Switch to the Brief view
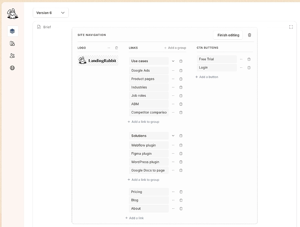Image resolution: width=300 pixels, height=227 pixels. (x=44, y=27)
